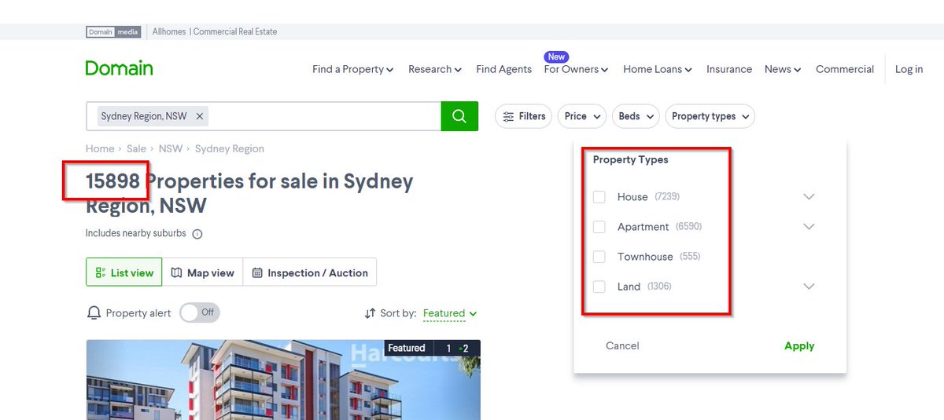Go to the Sale breadcrumb

[x=137, y=148]
